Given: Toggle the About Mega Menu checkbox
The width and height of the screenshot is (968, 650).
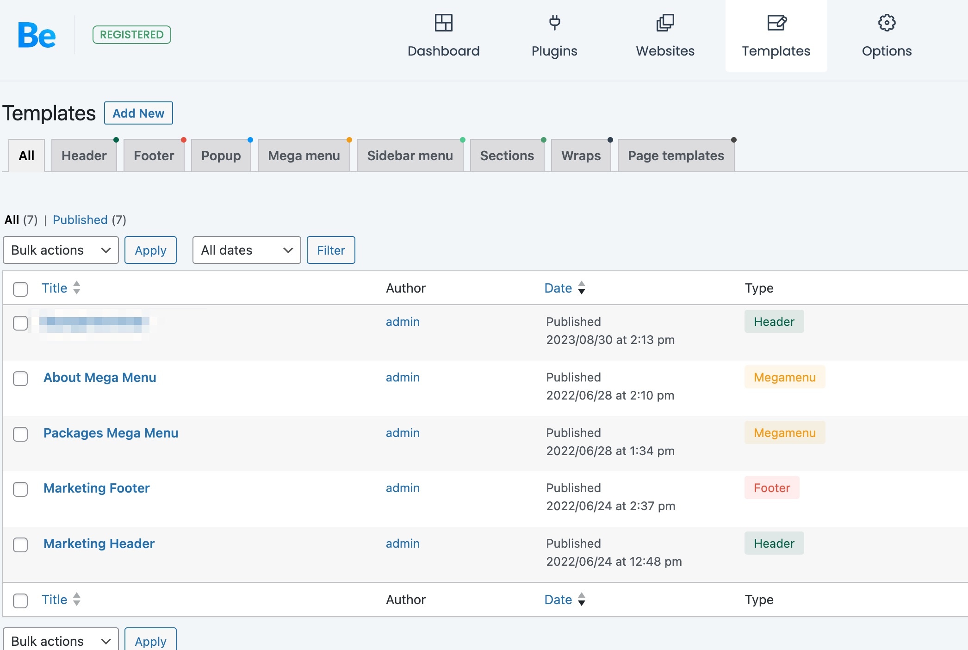Looking at the screenshot, I should coord(20,377).
